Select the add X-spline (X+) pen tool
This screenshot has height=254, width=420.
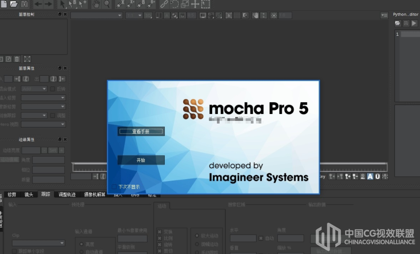(x=130, y=4)
